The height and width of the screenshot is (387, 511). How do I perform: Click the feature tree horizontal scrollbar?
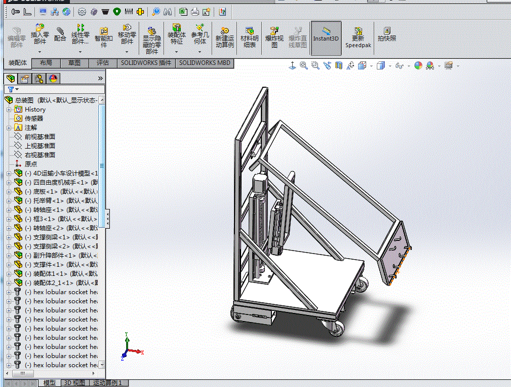pyautogui.click(x=23, y=373)
